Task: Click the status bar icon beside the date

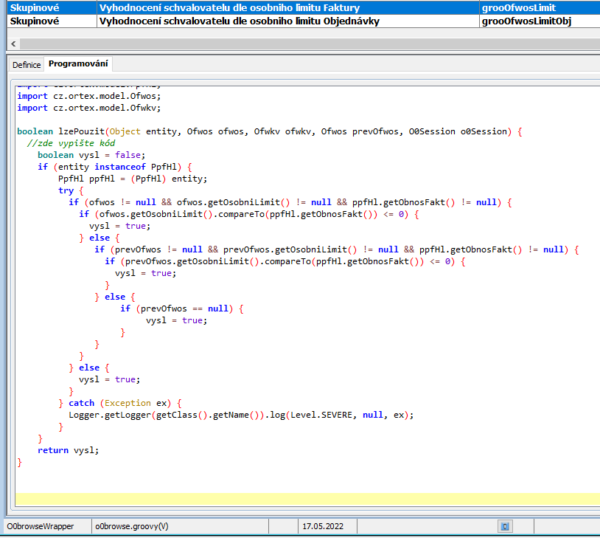Action: click(x=506, y=526)
